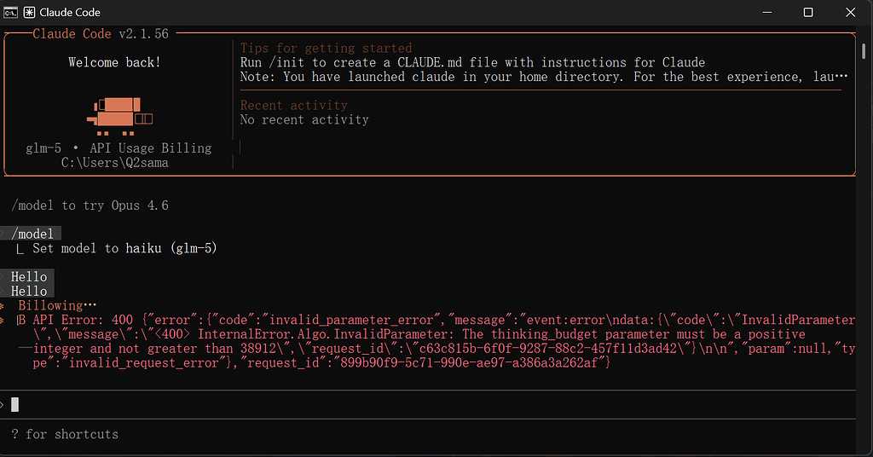Maximize the Claude Code window

point(808,12)
